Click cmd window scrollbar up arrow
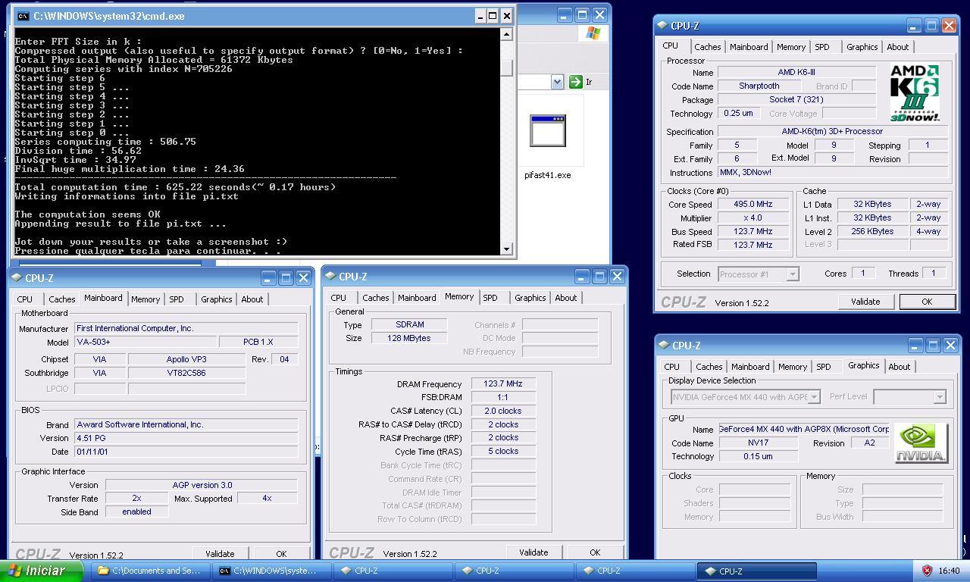 tap(507, 34)
